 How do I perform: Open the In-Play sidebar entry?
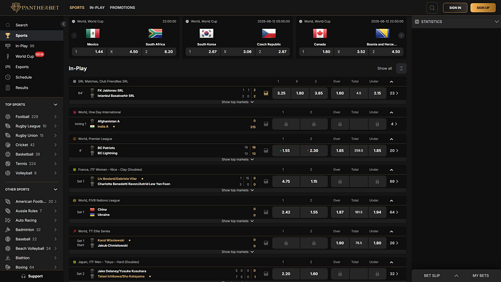click(31, 46)
